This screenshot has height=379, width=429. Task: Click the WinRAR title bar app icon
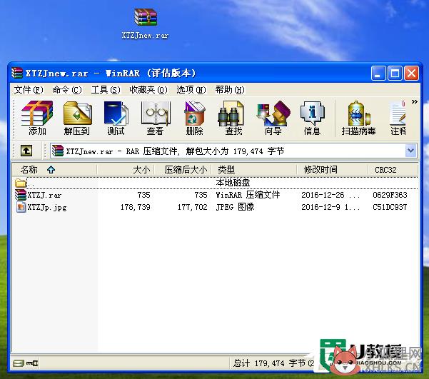17,73
